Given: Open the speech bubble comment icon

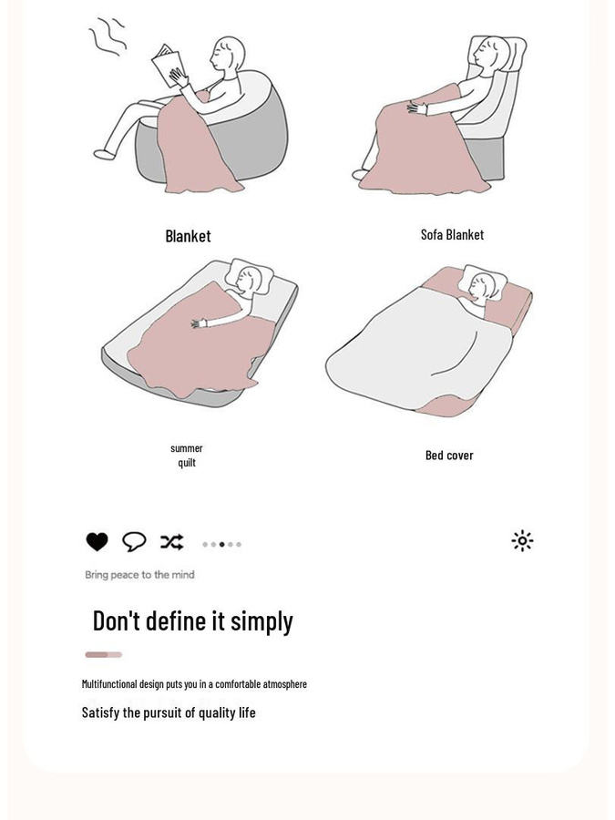Looking at the screenshot, I should 134,541.
